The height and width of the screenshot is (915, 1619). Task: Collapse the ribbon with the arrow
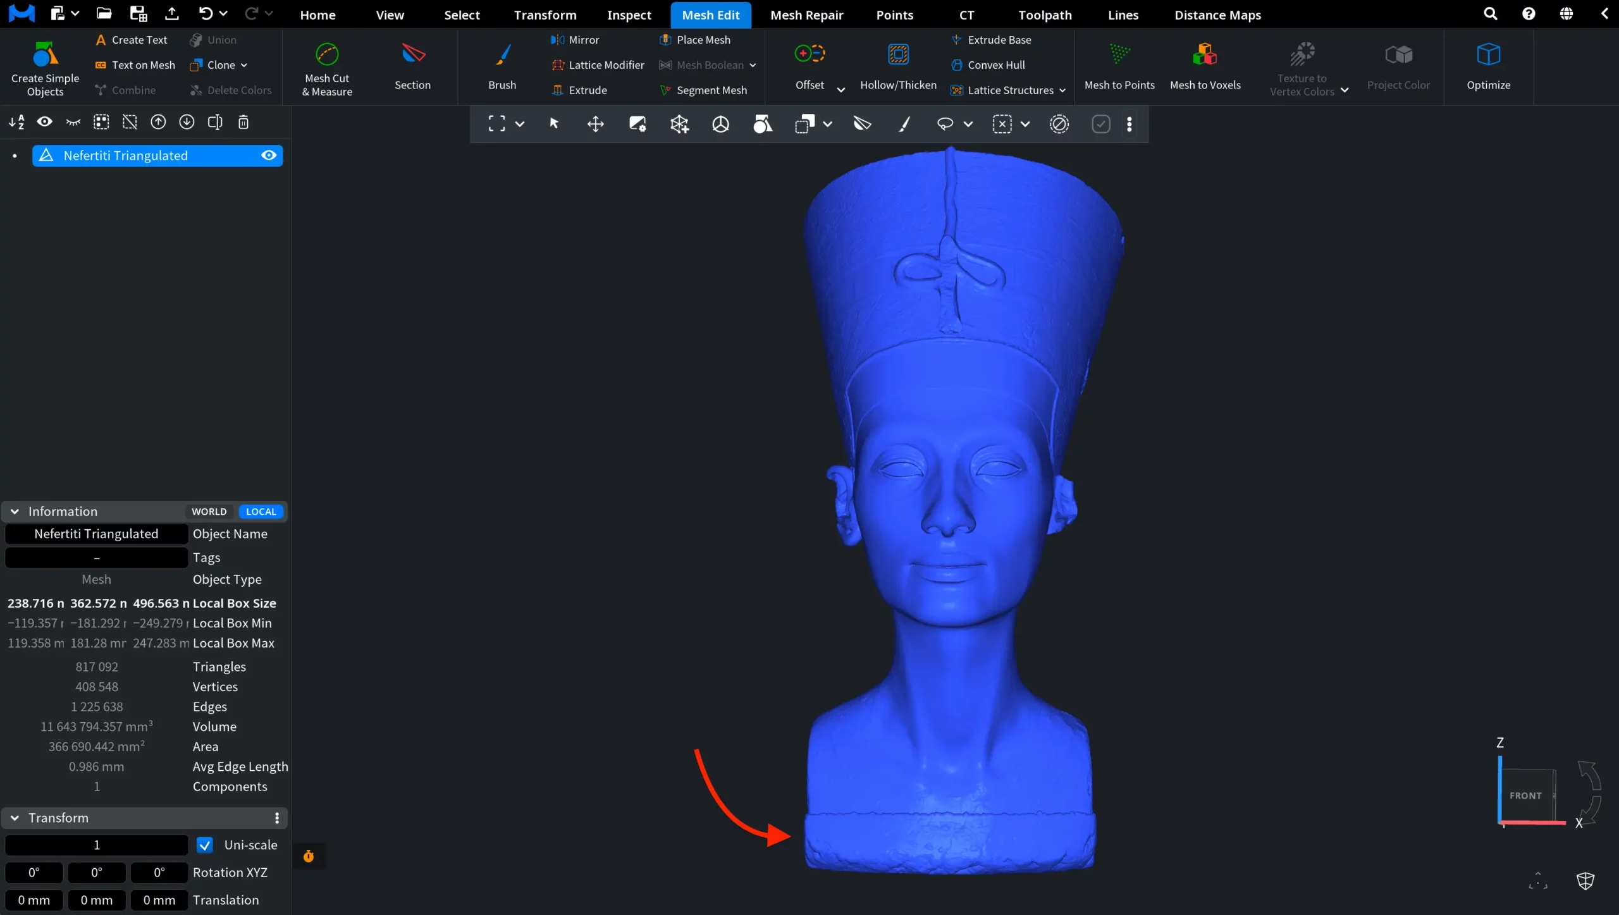click(x=1604, y=14)
